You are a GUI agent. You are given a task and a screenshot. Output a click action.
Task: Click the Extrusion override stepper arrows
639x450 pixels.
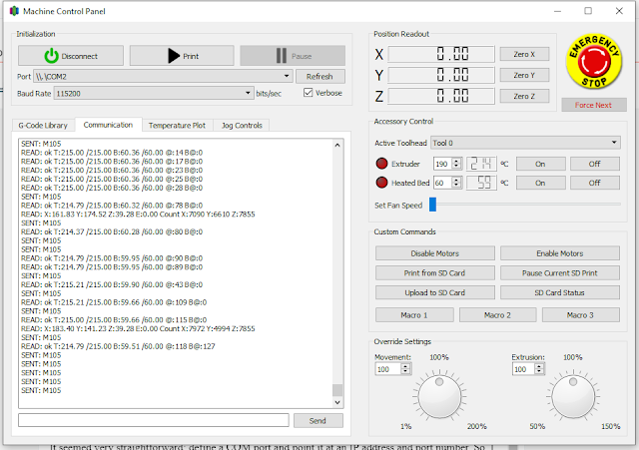539,369
